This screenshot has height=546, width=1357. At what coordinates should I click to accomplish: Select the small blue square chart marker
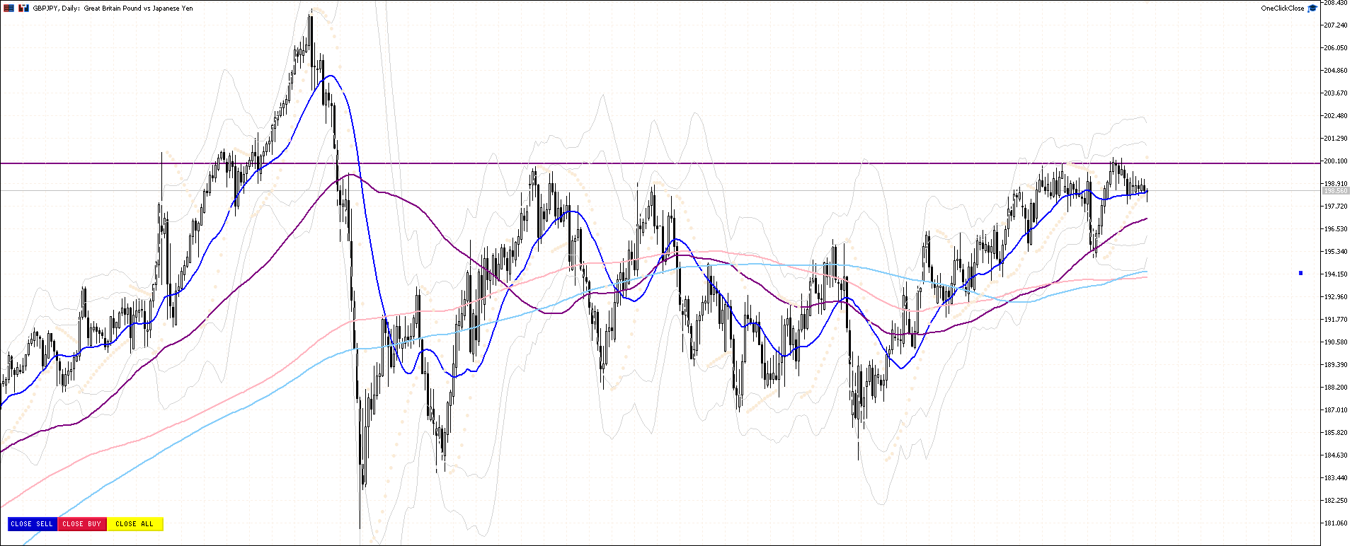(1300, 273)
